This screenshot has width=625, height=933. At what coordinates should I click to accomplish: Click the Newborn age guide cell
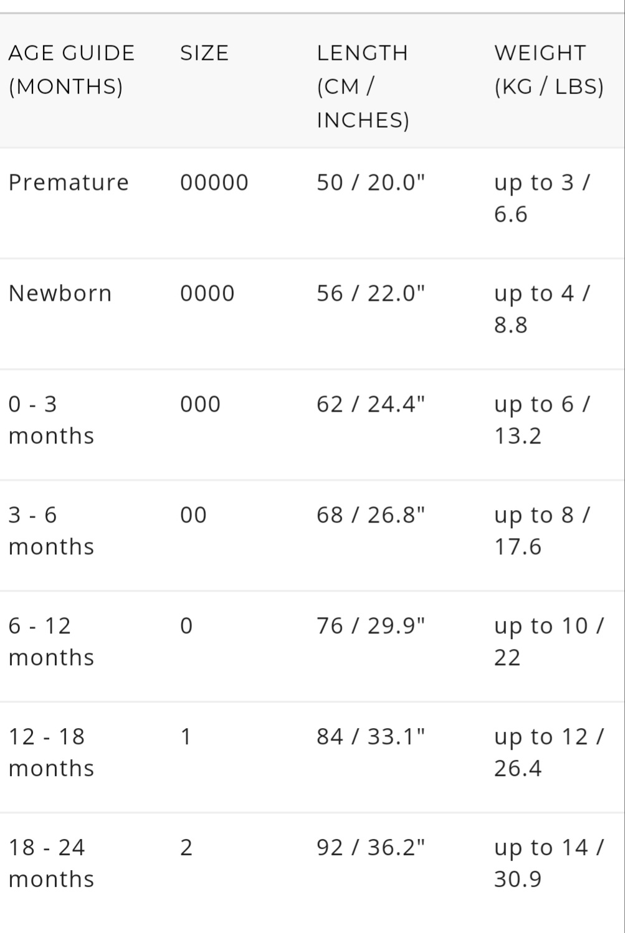pos(60,293)
